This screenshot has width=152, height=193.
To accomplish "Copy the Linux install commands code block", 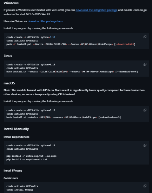I will [x=145, y=64].
